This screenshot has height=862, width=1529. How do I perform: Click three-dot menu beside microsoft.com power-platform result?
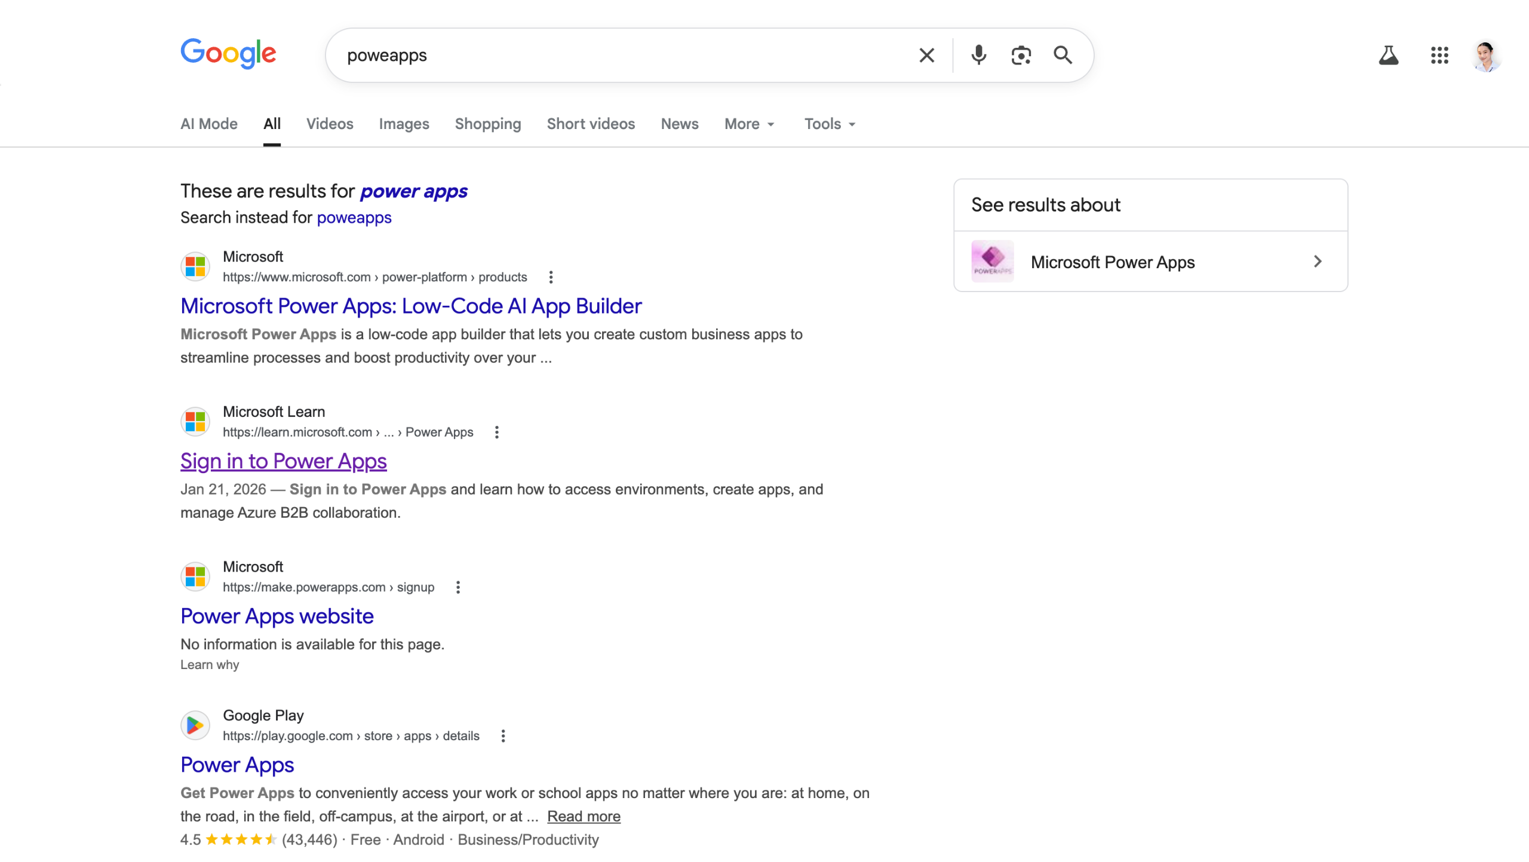pyautogui.click(x=551, y=277)
